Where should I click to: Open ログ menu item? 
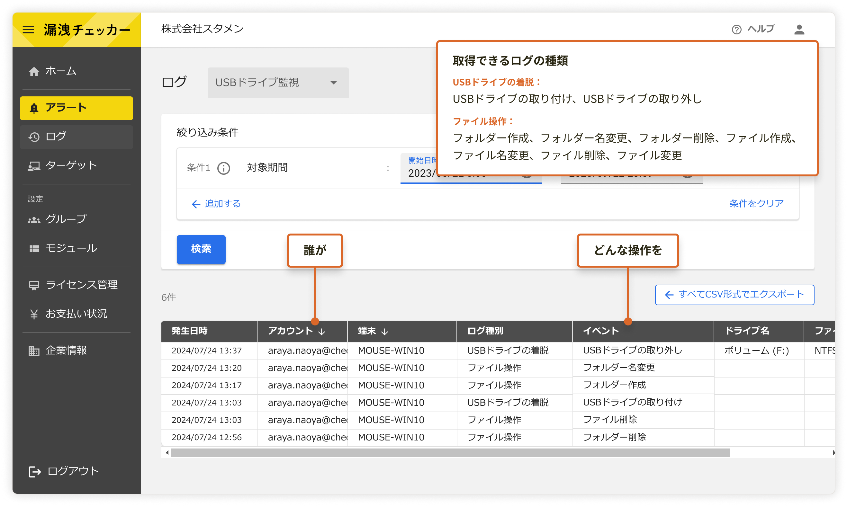click(76, 137)
